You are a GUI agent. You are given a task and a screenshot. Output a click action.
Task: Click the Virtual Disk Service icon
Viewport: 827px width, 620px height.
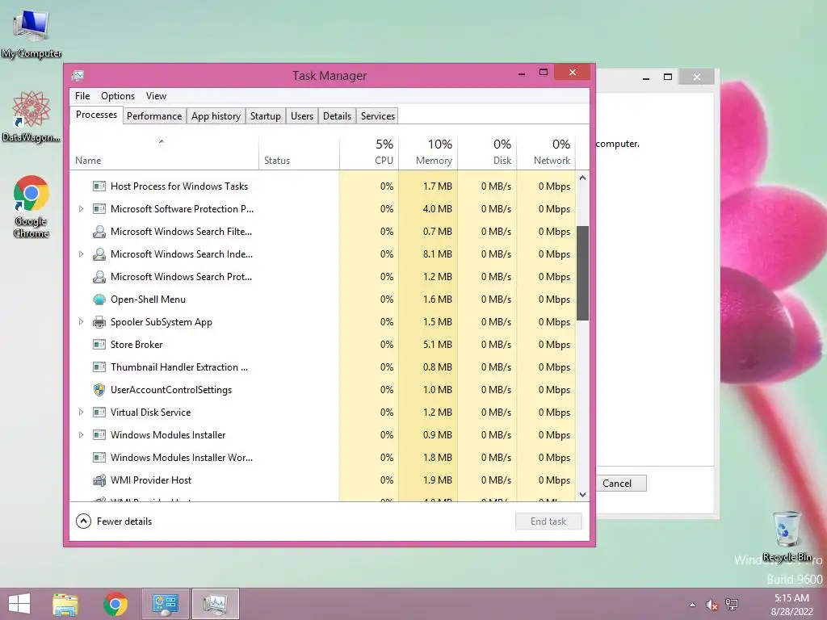pyautogui.click(x=99, y=413)
